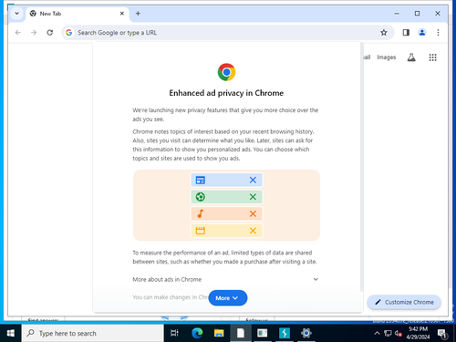Bookmark this tab with the star icon
The height and width of the screenshot is (342, 456).
point(384,33)
